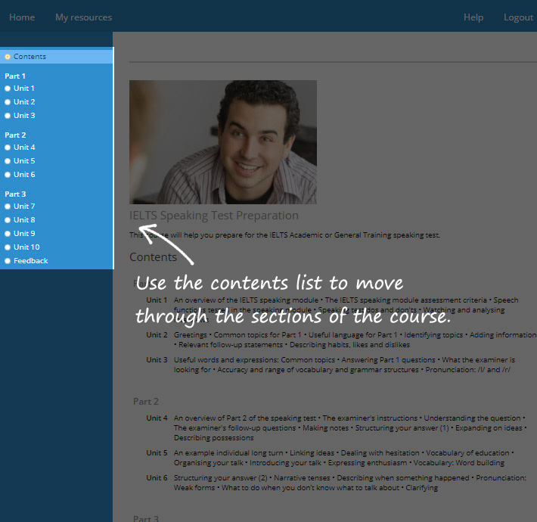Viewport: 537px width, 522px height.
Task: Open Unit 4 from Part 2
Action: tap(24, 148)
